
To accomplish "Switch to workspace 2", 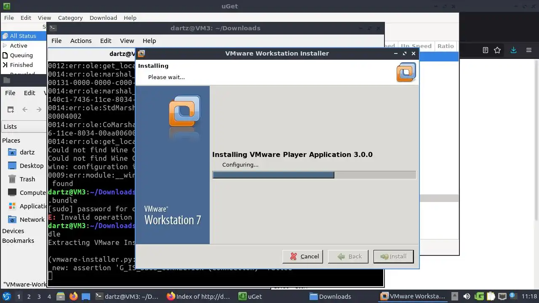I will [x=29, y=296].
